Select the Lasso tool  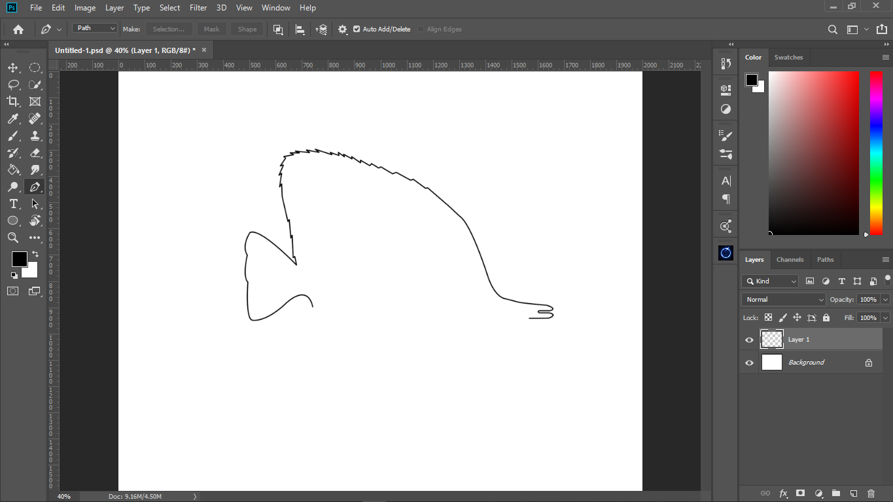tap(12, 84)
